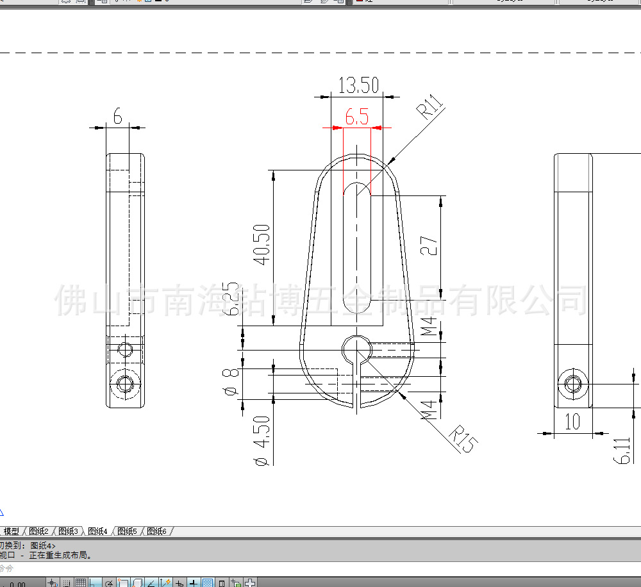Switch to the 图纸5 layout tab
641x587 pixels.
click(x=127, y=531)
